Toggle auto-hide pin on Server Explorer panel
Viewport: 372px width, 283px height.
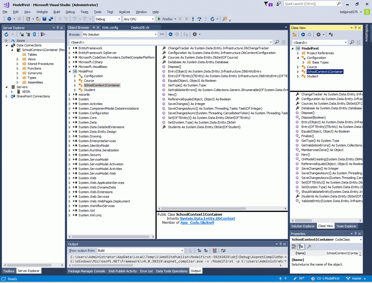tap(58, 28)
